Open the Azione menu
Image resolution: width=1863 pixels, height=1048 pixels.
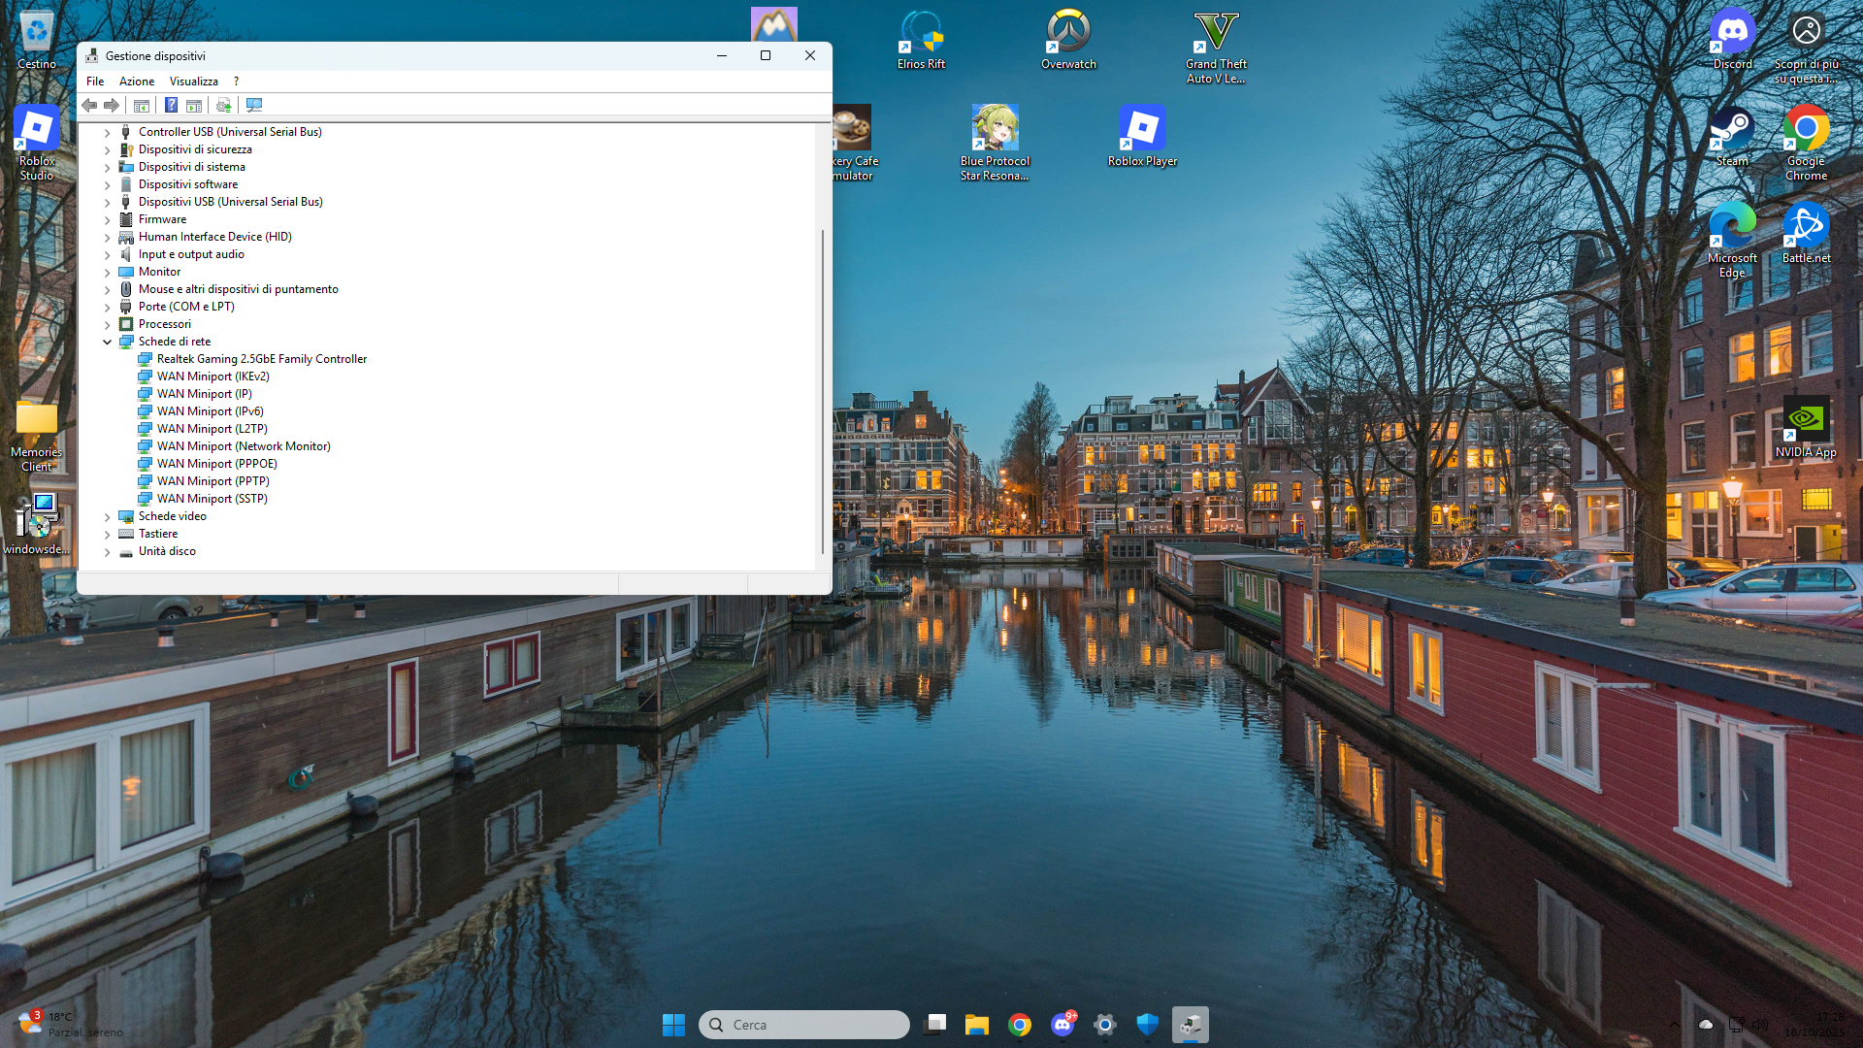coord(137,82)
